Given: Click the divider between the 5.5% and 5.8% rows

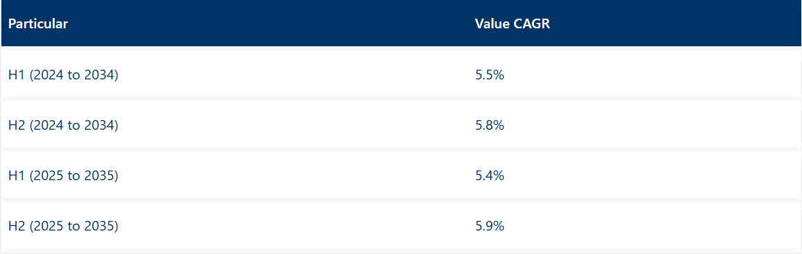Looking at the screenshot, I should tap(401, 99).
